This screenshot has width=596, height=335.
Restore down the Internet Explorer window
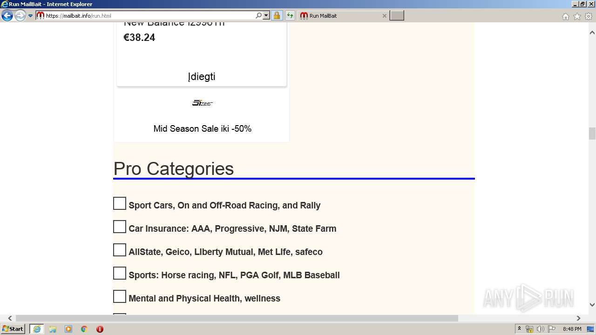coord(582,4)
